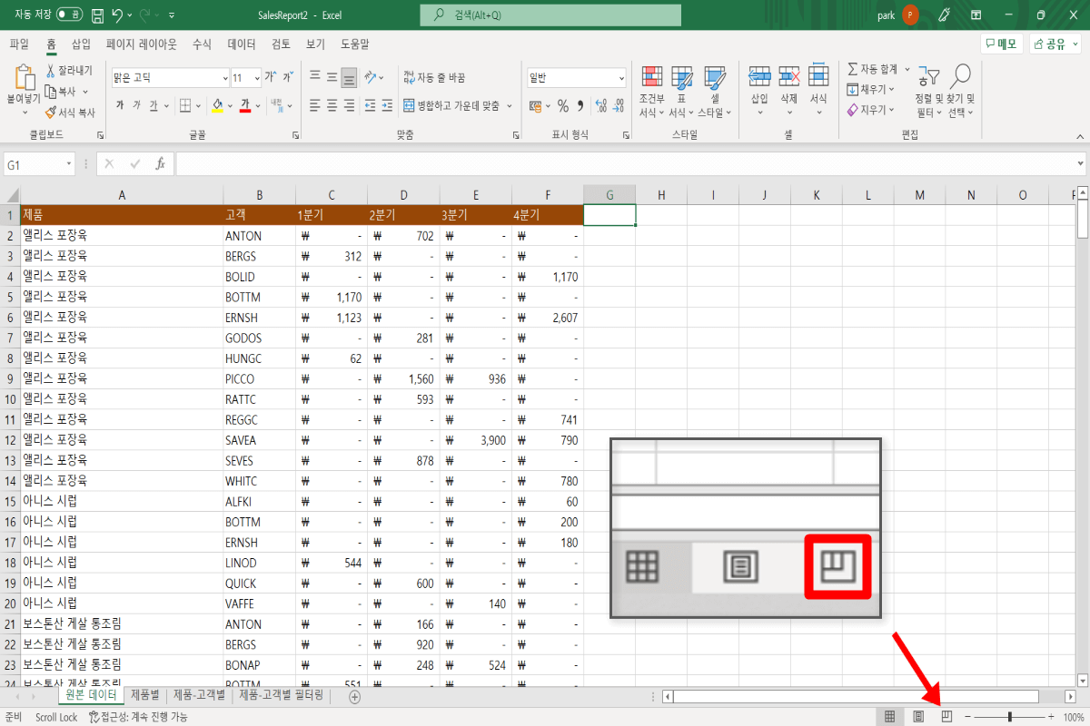Image resolution: width=1090 pixels, height=726 pixels.
Task: Click Sort and Filter (정렬 및 필터)
Action: pyautogui.click(x=927, y=92)
